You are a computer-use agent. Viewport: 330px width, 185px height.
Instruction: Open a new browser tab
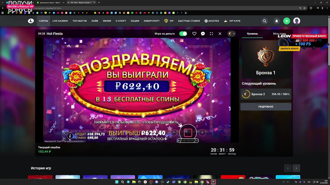pyautogui.click(x=99, y=3)
